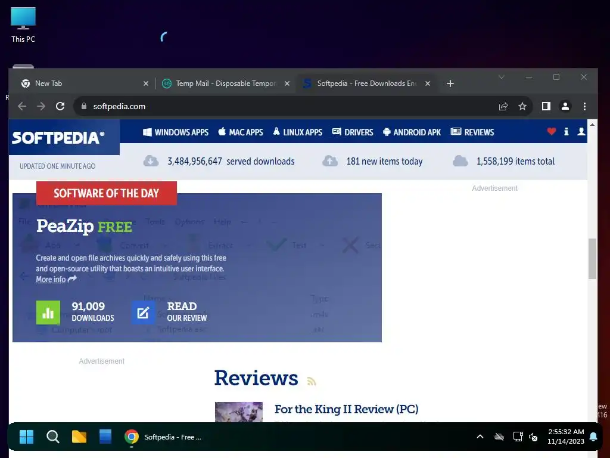Click the page vertical scrollbar thumb

click(592, 259)
